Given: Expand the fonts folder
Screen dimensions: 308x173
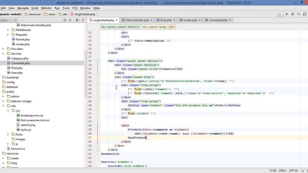Looking at the screenshot, I should click(x=8, y=135).
